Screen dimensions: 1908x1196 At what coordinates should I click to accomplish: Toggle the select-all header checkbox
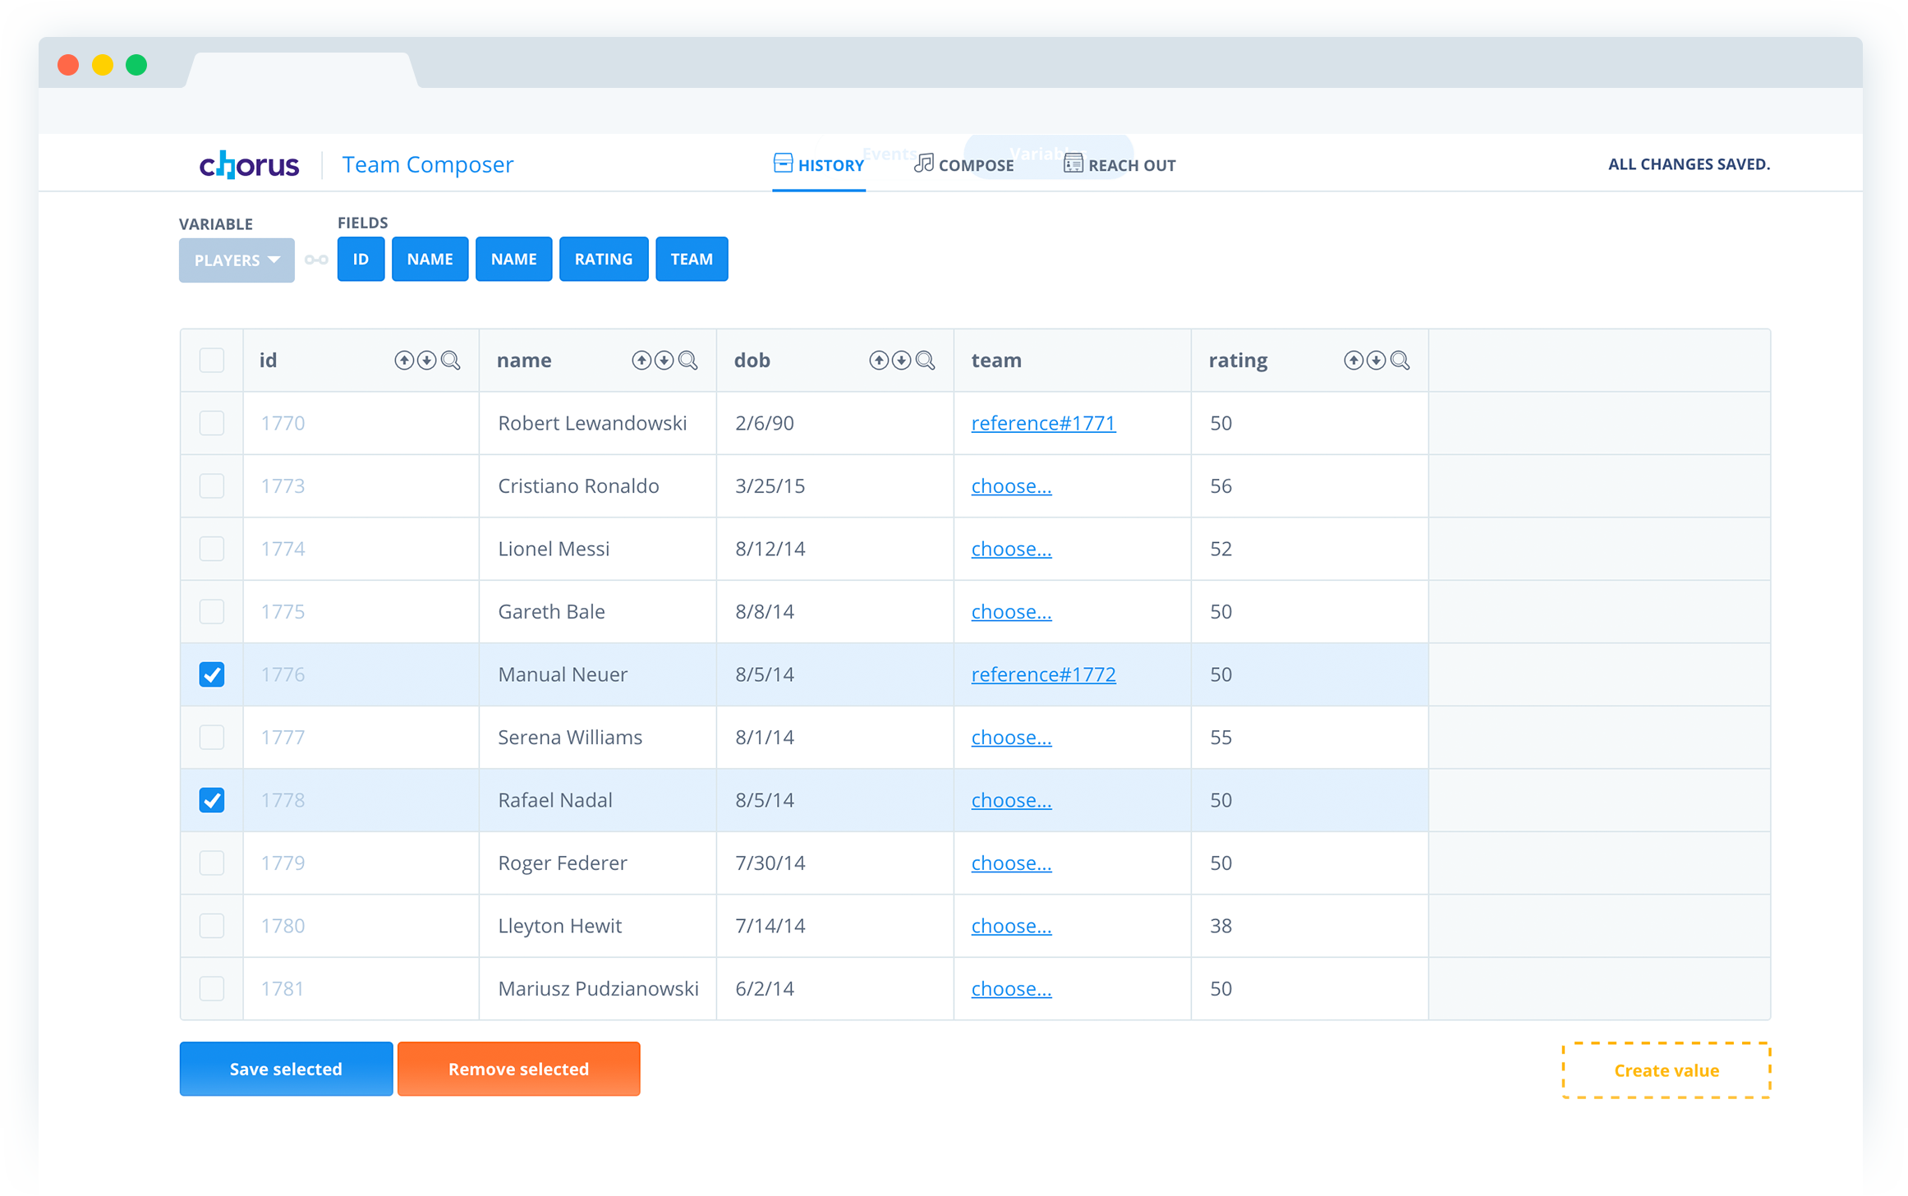(x=212, y=361)
